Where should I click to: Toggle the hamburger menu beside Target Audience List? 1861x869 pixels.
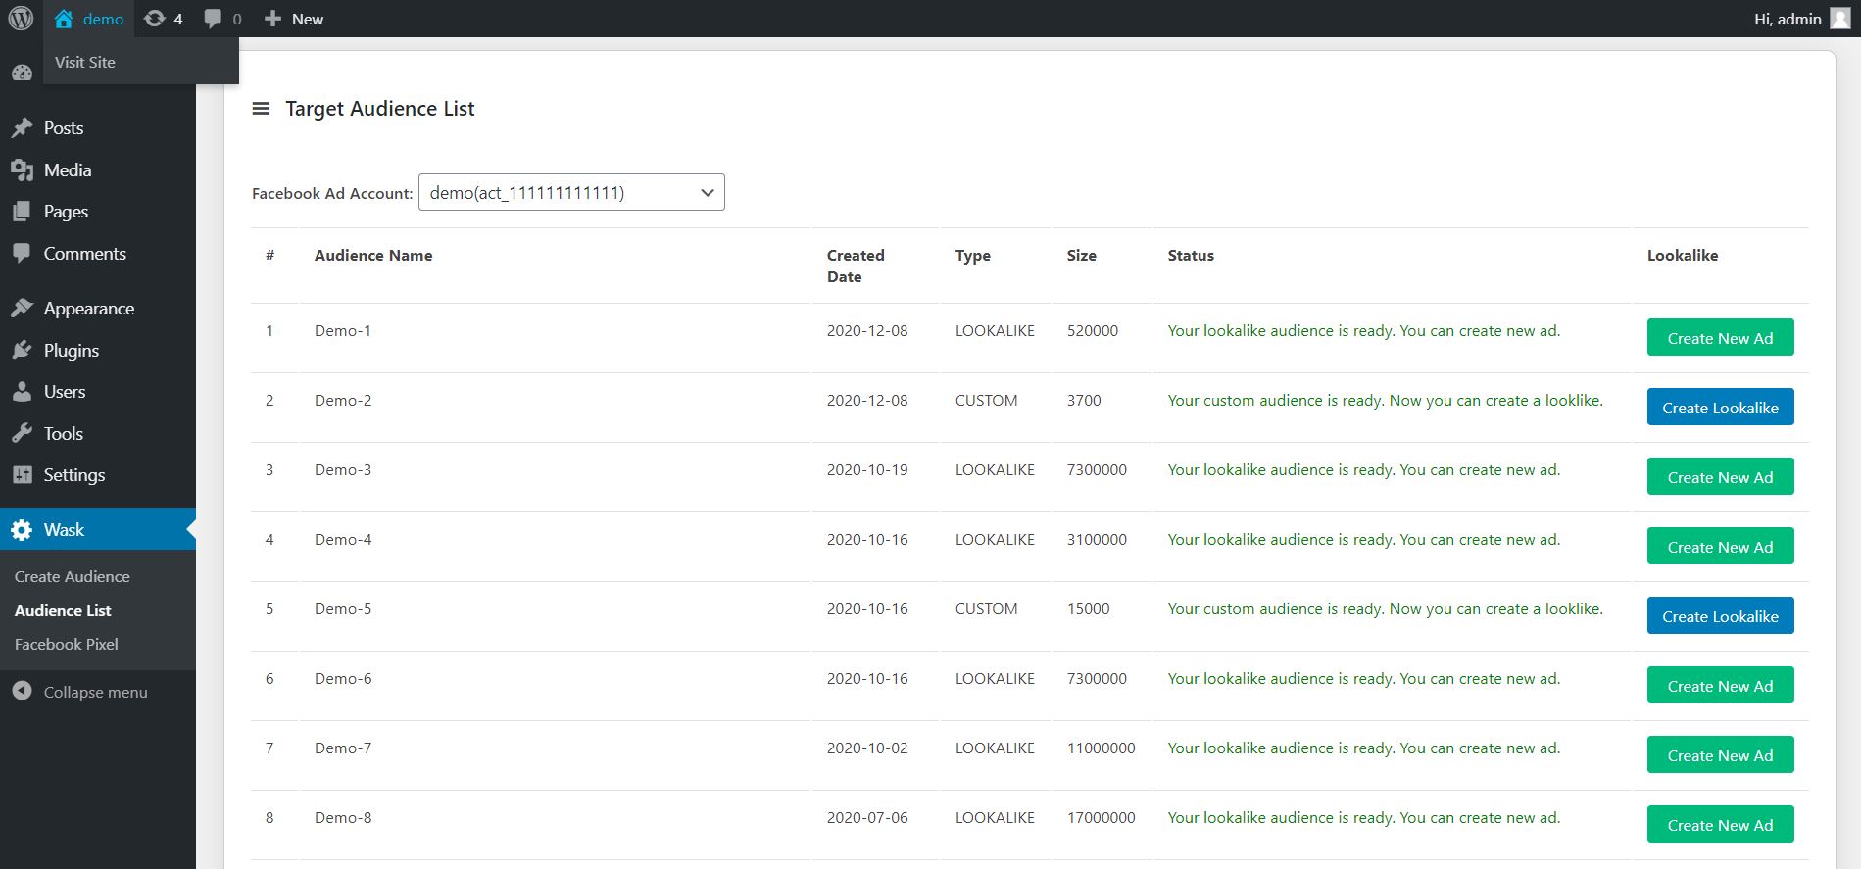pos(261,109)
